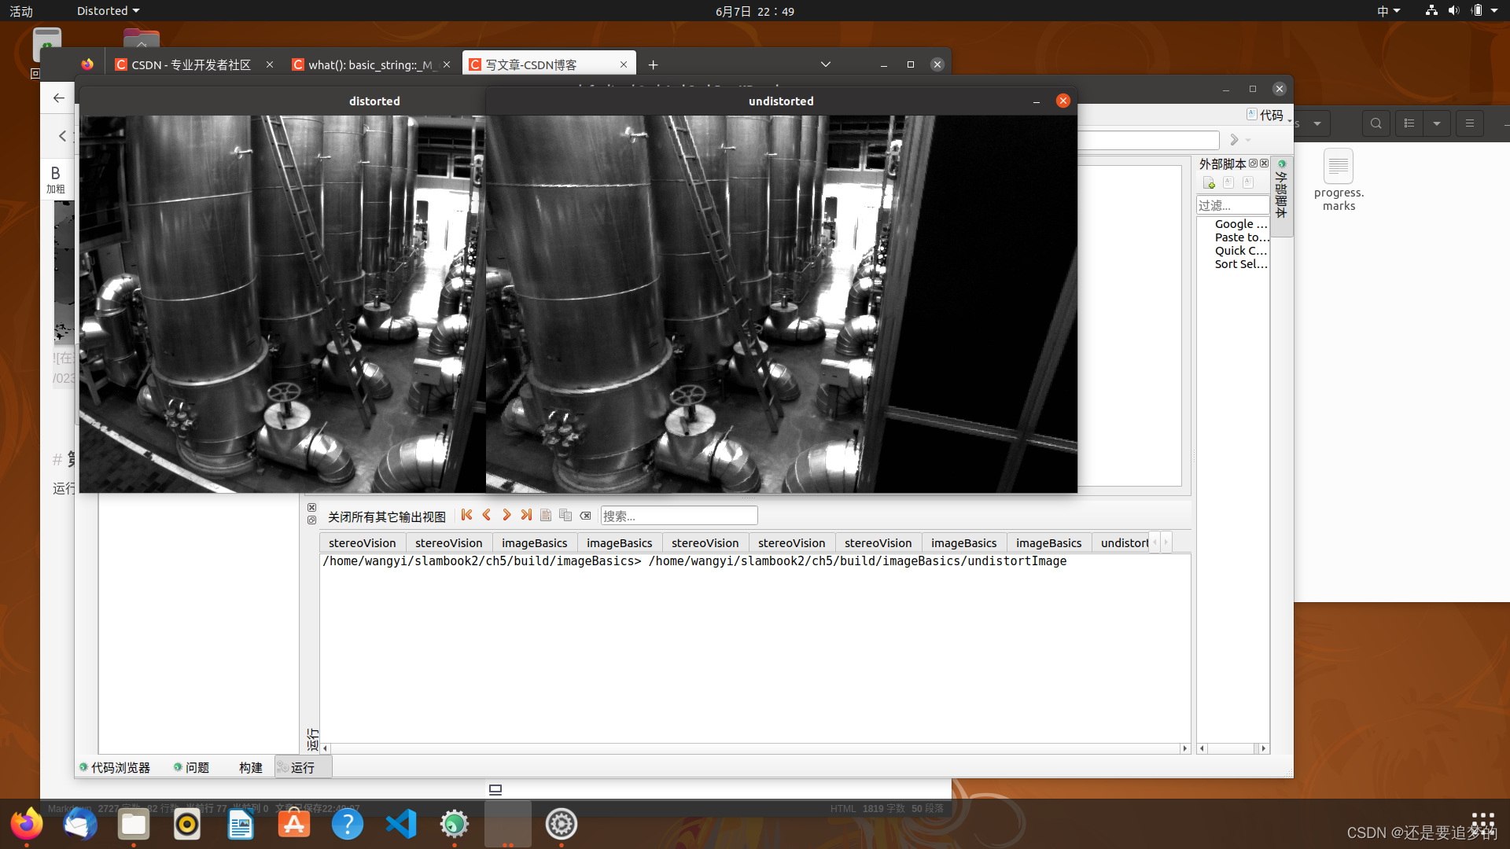Open forward navigation history dropdown arrow
Viewport: 1510px width, 849px height.
tap(1248, 140)
